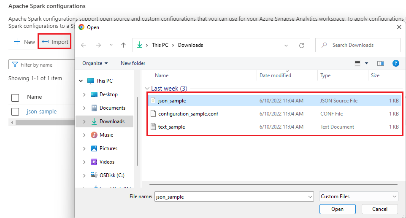
Task: Open the dialog help icon
Action: click(396, 63)
